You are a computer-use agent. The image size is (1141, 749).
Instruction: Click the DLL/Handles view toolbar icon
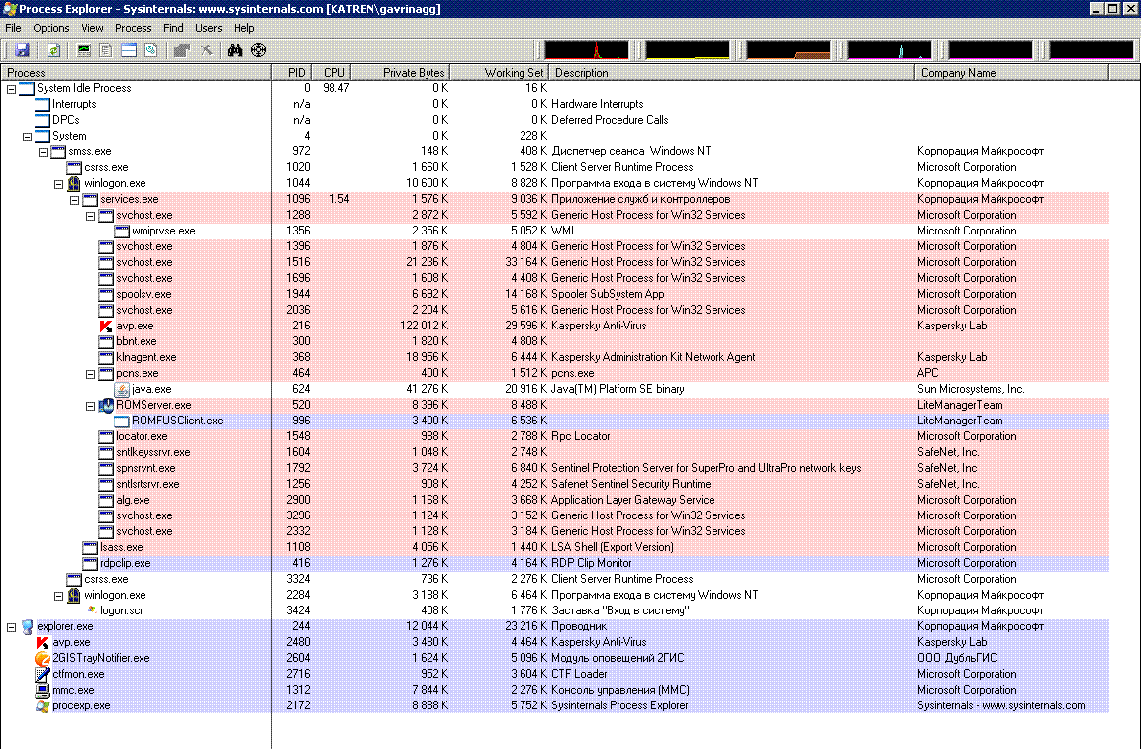point(151,50)
